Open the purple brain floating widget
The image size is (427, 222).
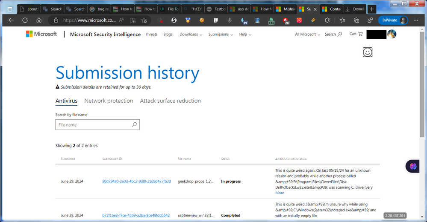[413, 166]
